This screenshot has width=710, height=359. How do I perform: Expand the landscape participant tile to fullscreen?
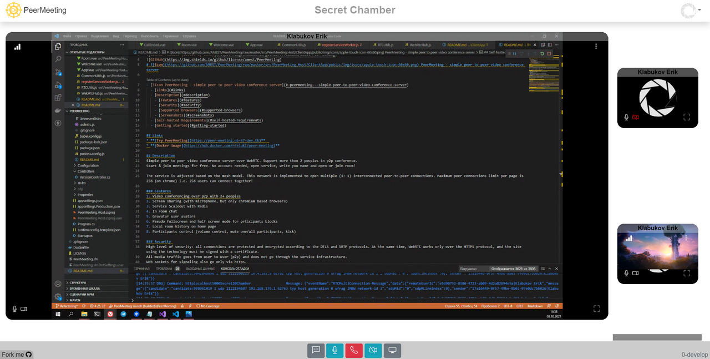tap(687, 273)
